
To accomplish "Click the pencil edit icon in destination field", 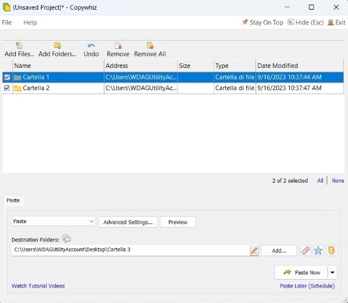I will tap(254, 251).
